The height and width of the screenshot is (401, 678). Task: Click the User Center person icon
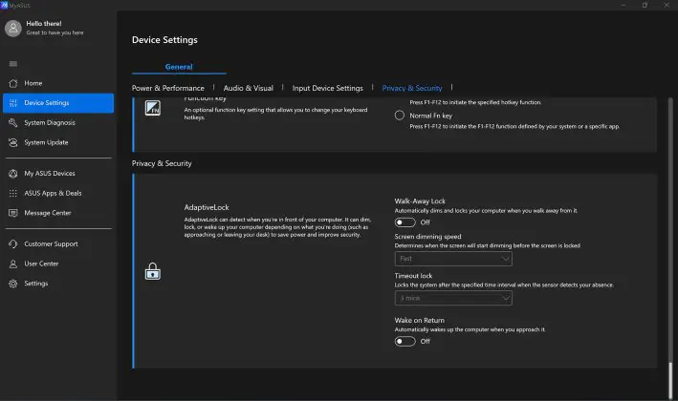coord(13,264)
